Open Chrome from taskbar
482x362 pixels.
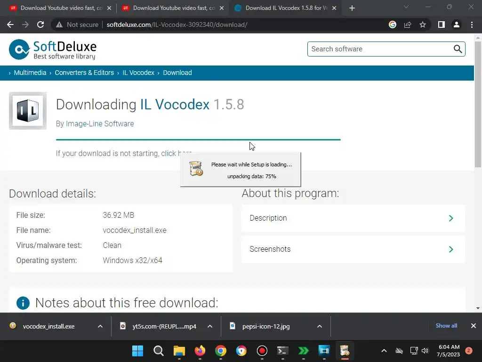[x=221, y=351]
